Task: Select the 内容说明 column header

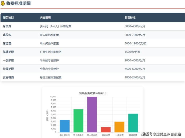Action: [x=45, y=18]
